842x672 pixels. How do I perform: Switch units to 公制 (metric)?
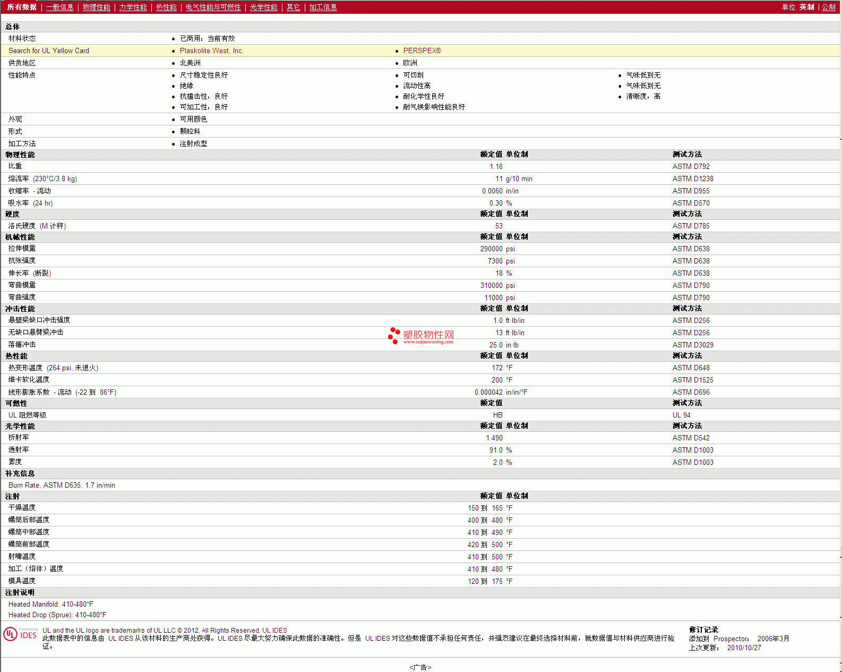828,7
